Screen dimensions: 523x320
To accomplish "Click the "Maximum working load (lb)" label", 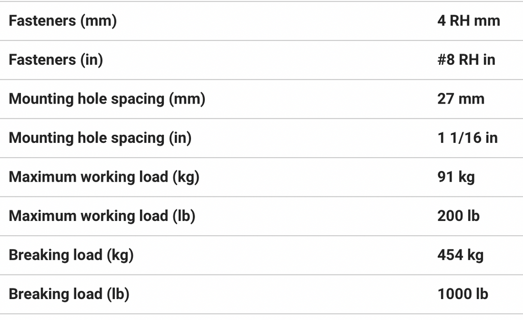I will [102, 216].
